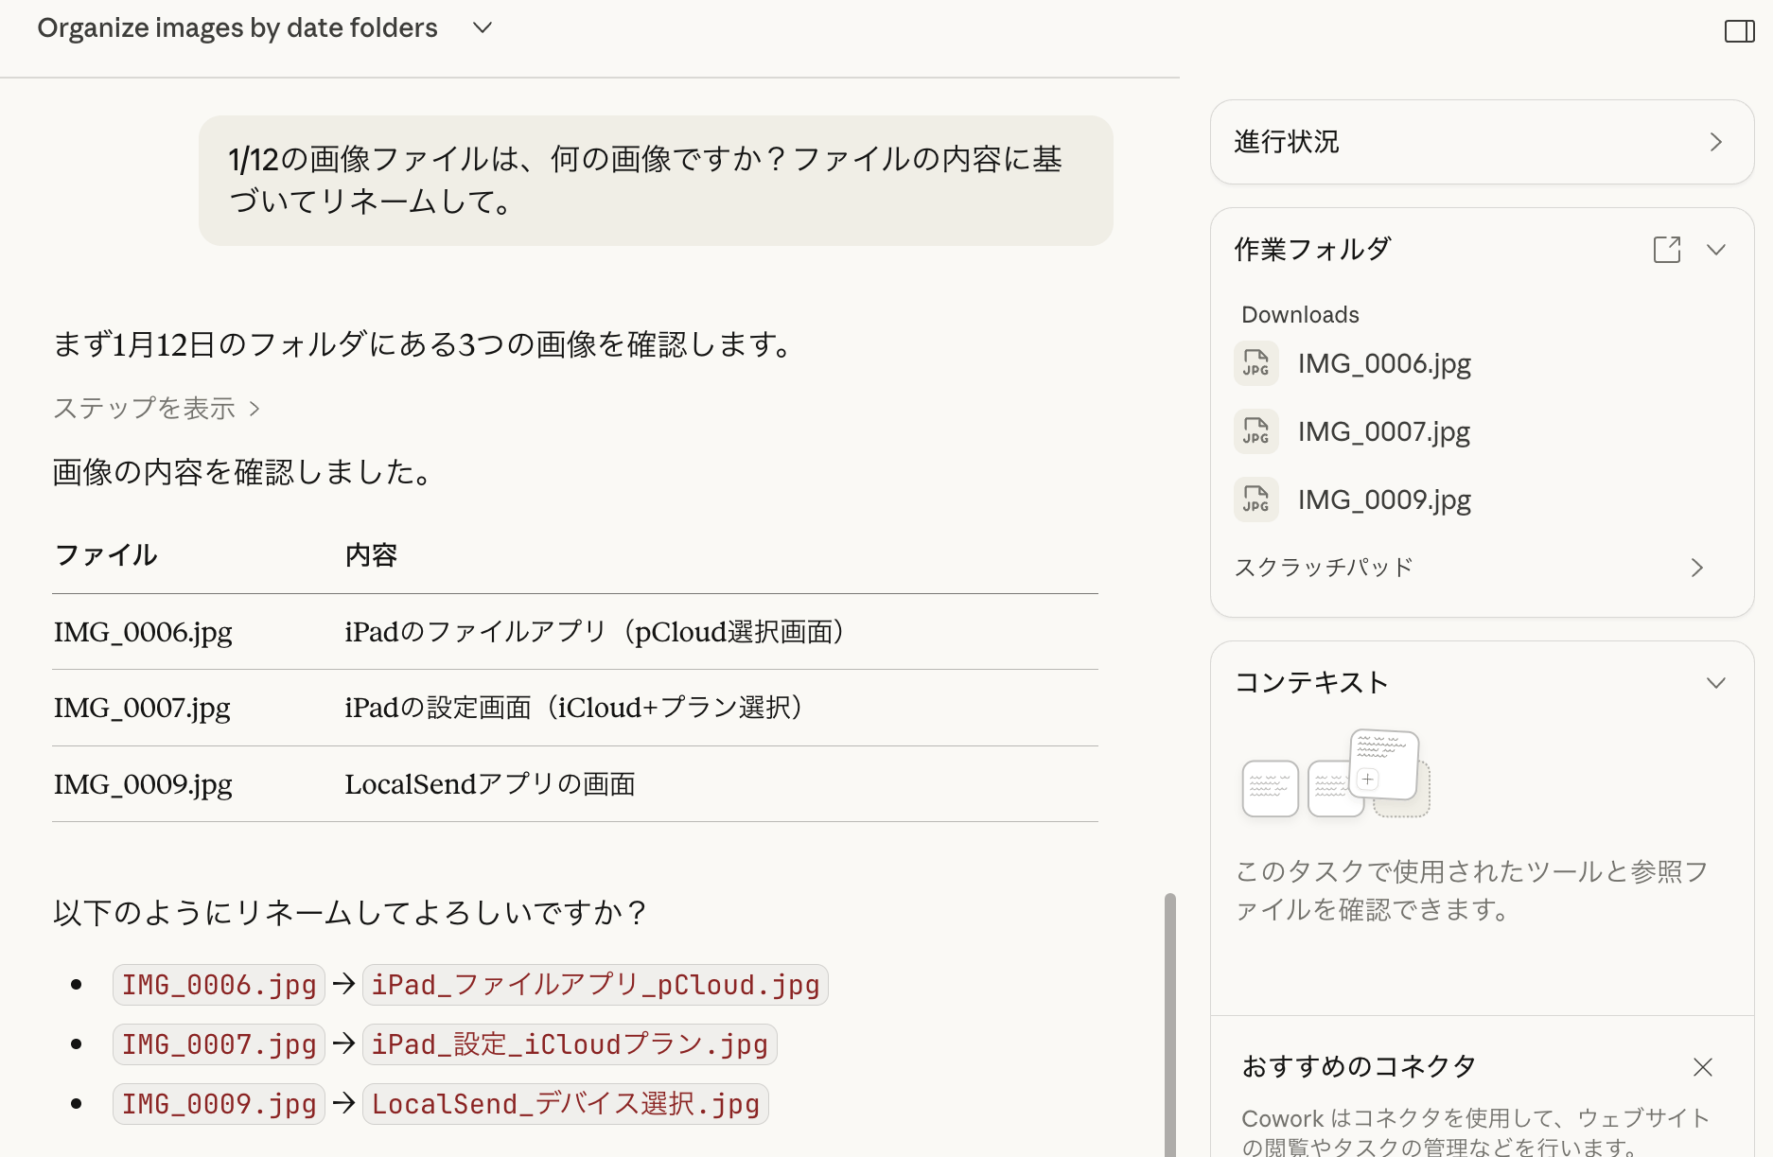Open the task title dropdown menu
Screen dimensions: 1773x1157
(483, 28)
